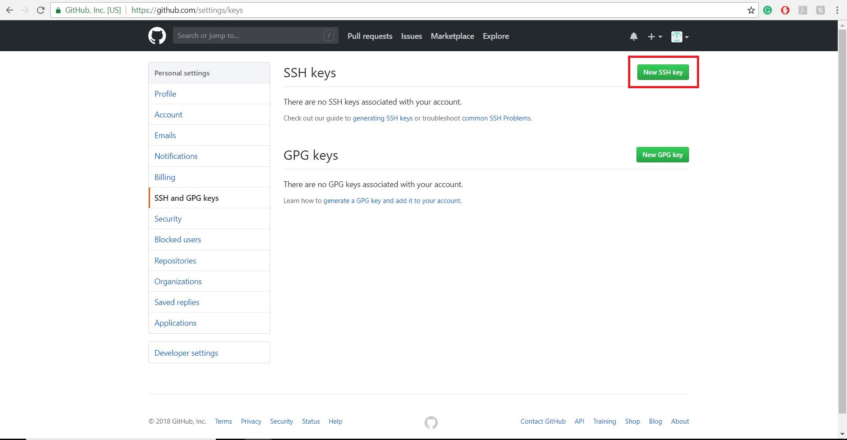Viewport: 847px width, 440px height.
Task: Open Developer settings
Action: 209,353
